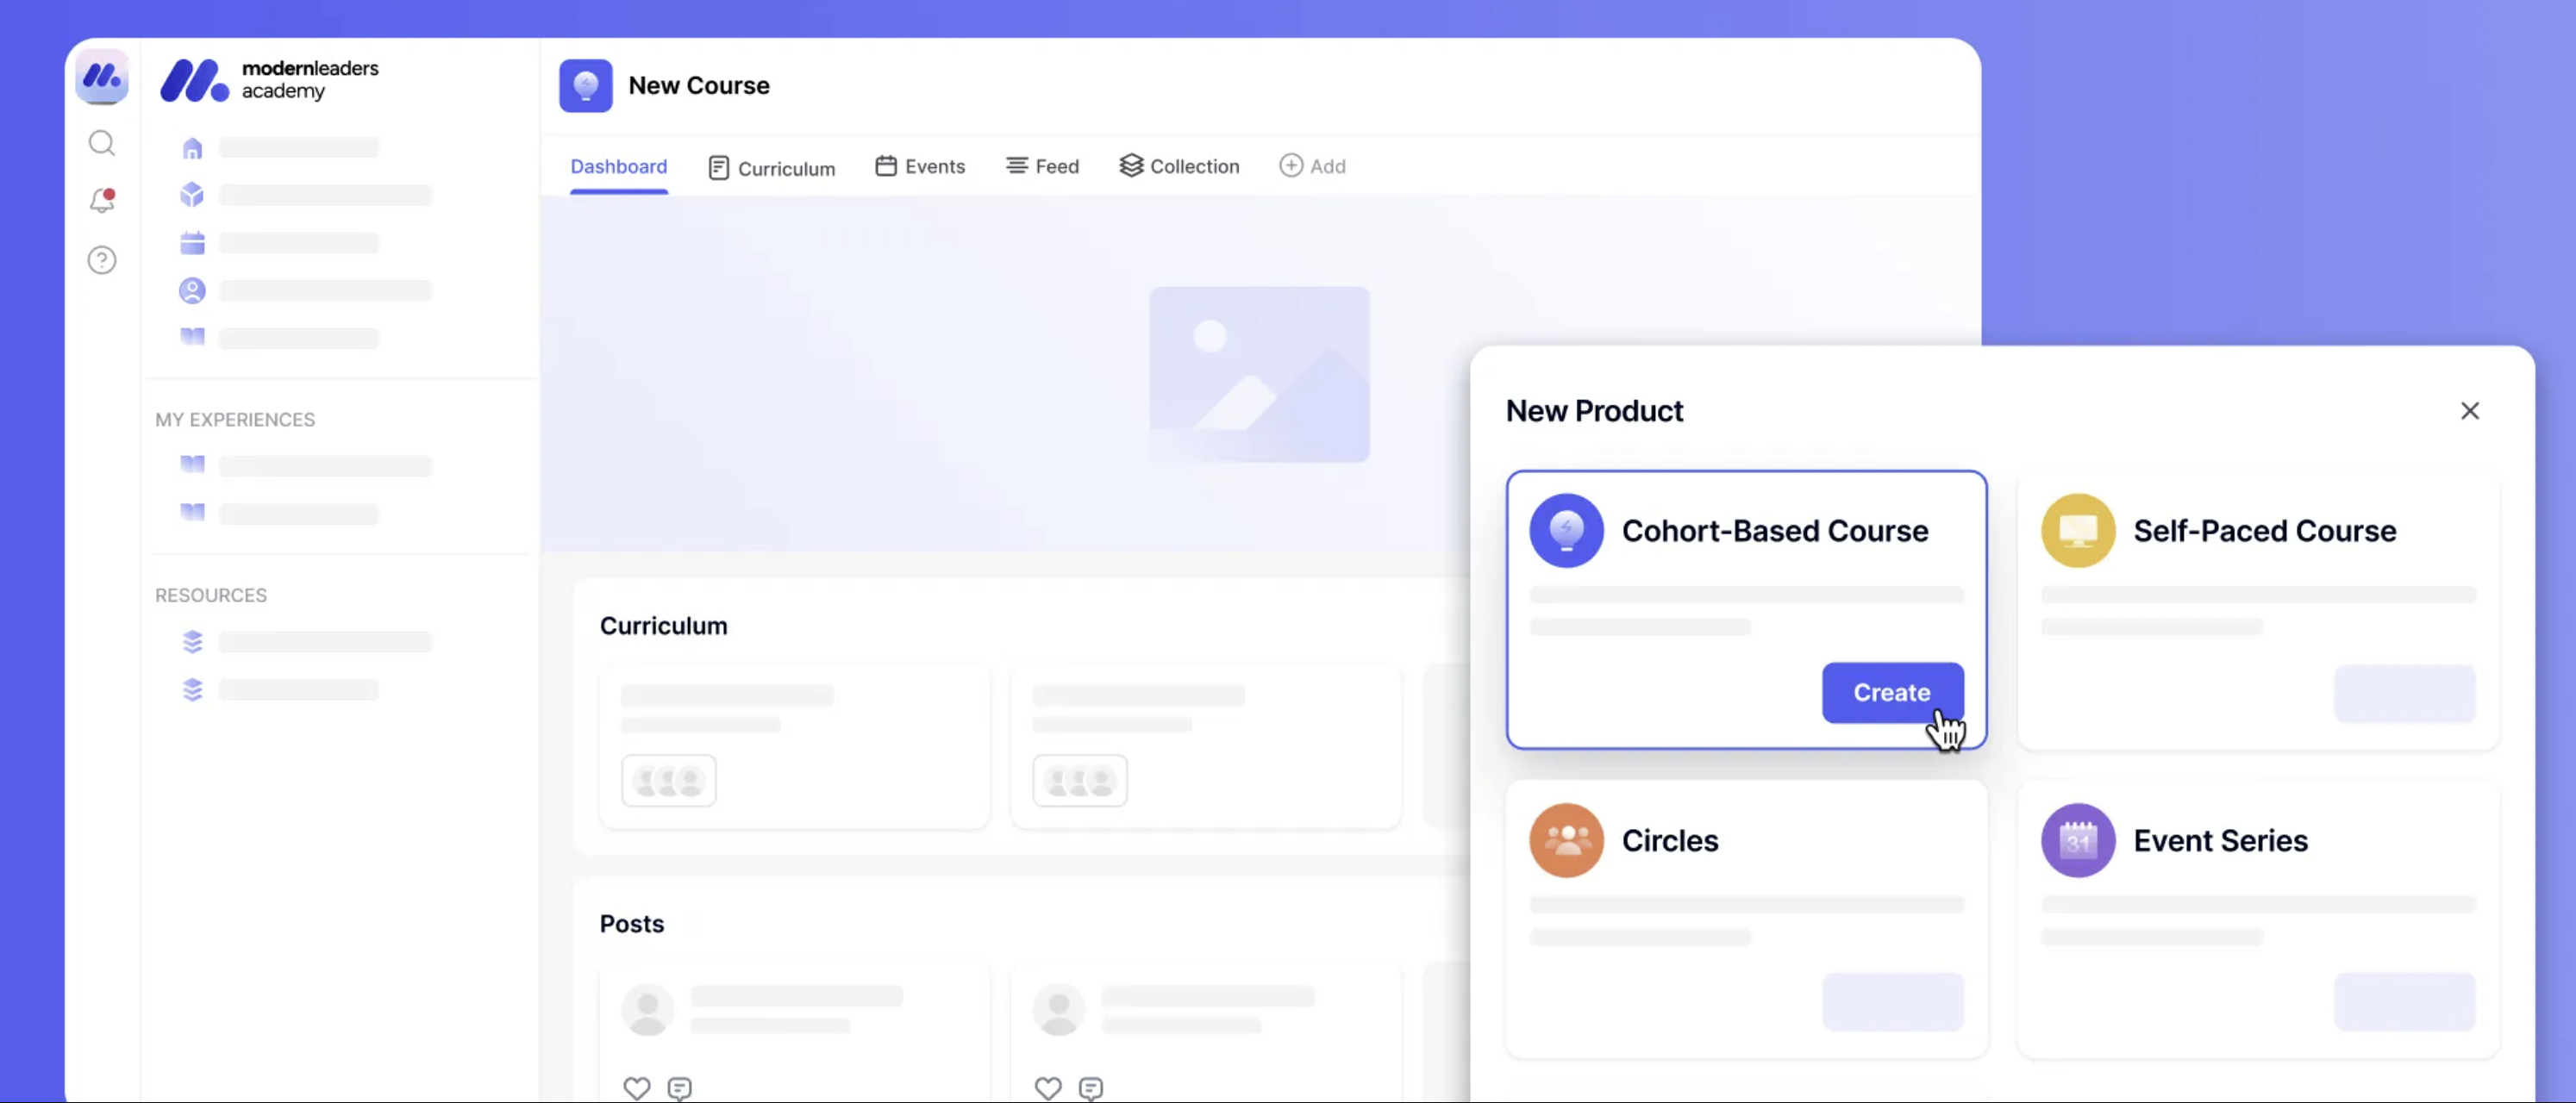Click the help question mark icon

click(x=101, y=261)
